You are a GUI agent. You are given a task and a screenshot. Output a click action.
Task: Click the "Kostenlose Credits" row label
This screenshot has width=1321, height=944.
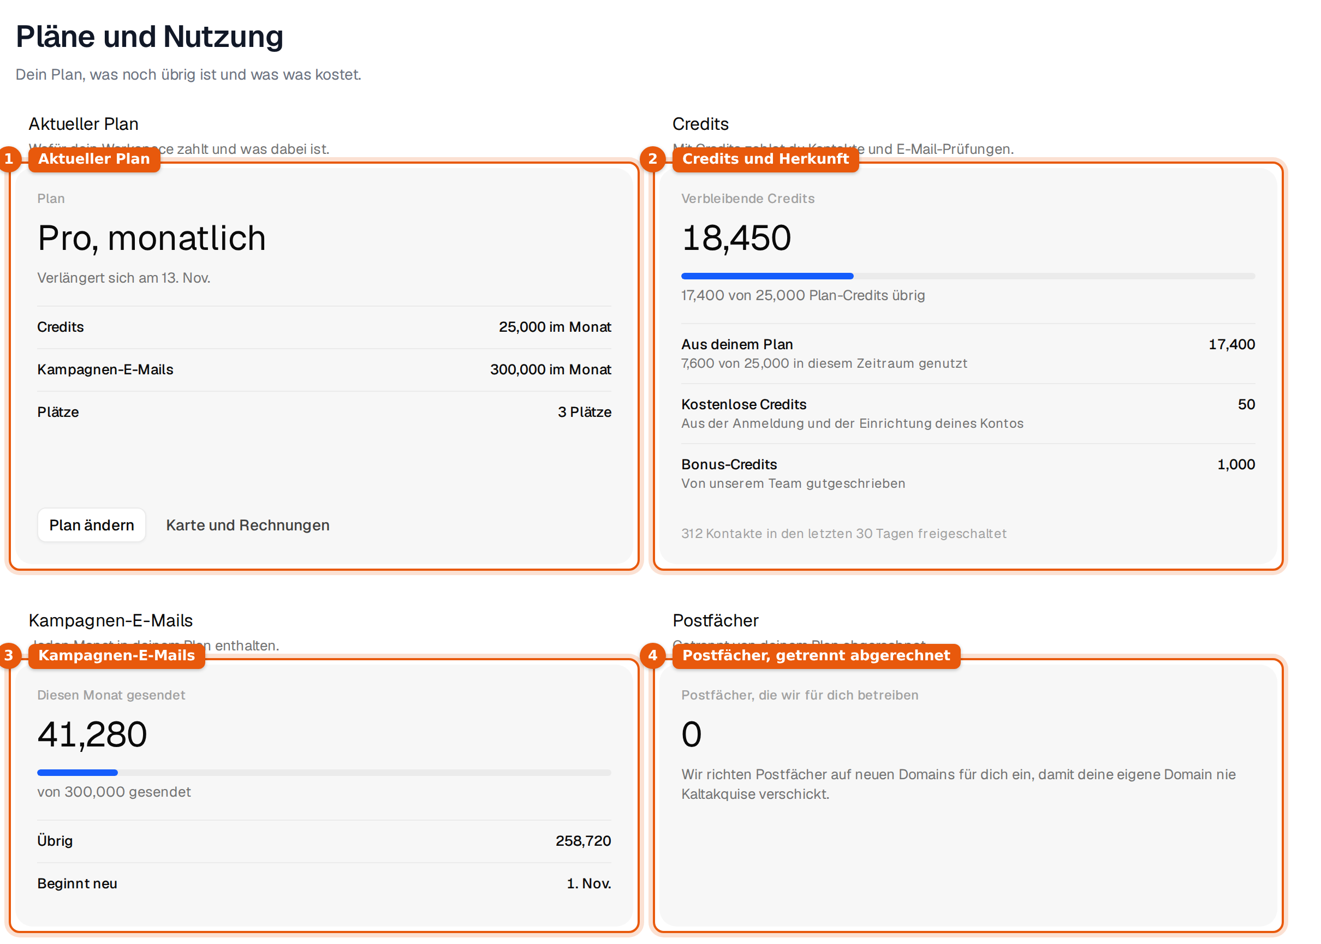(x=743, y=404)
